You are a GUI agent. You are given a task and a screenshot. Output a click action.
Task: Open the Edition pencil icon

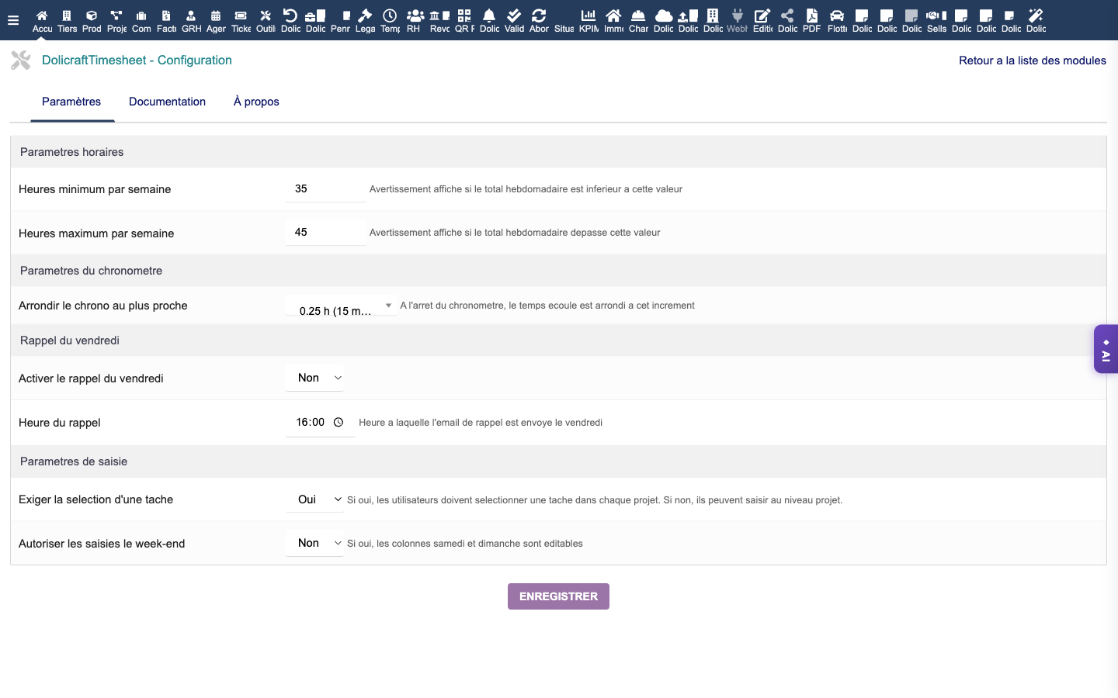(762, 16)
